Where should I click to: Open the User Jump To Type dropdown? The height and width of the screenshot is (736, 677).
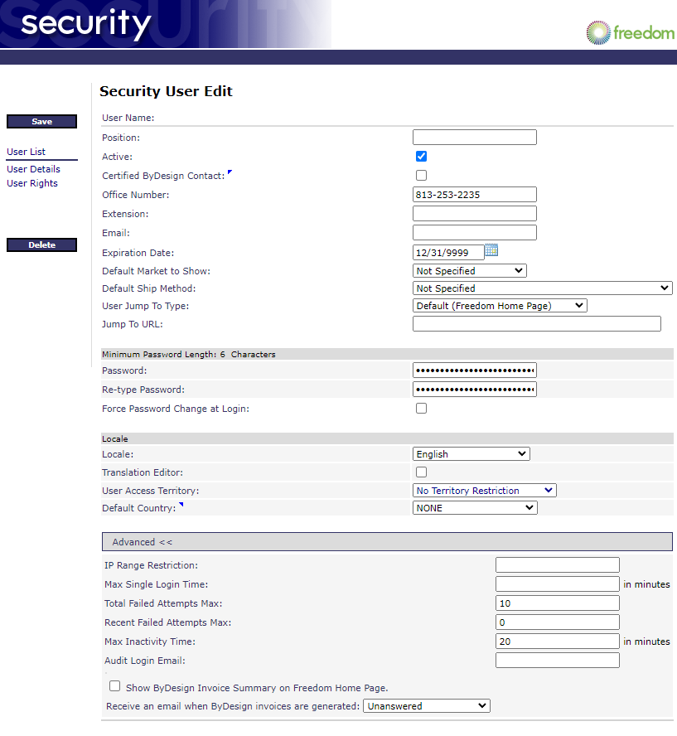[x=499, y=305]
